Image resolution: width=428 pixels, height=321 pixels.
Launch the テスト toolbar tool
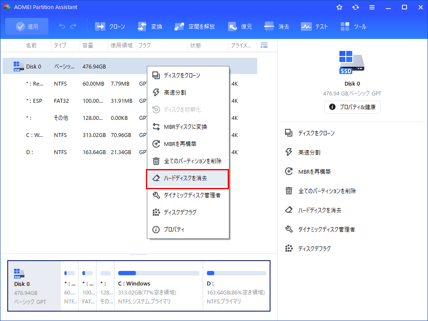[x=314, y=26]
